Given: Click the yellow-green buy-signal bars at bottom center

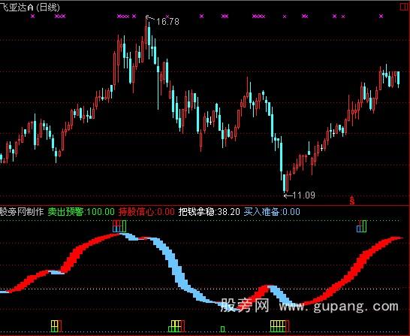Looking at the screenshot, I should pos(176,326).
